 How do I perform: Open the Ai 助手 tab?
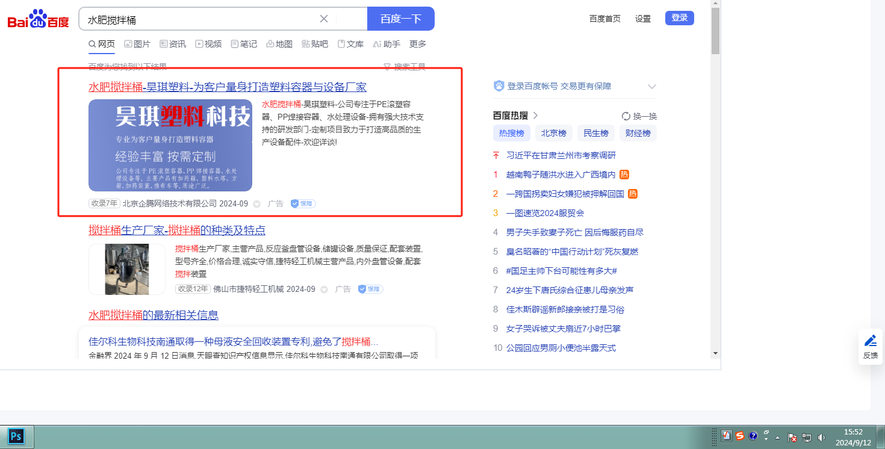pos(387,44)
